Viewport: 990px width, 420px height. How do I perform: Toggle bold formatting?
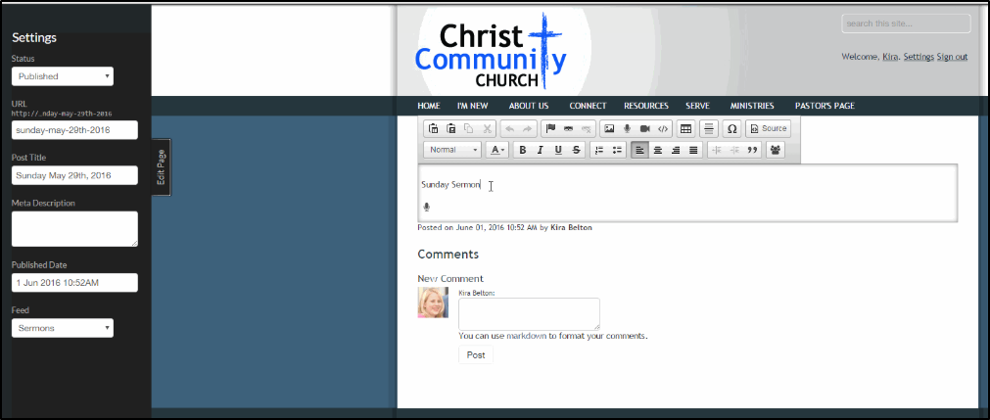point(522,150)
